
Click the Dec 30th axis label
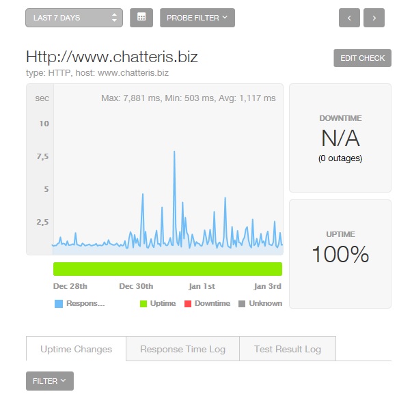tap(136, 286)
